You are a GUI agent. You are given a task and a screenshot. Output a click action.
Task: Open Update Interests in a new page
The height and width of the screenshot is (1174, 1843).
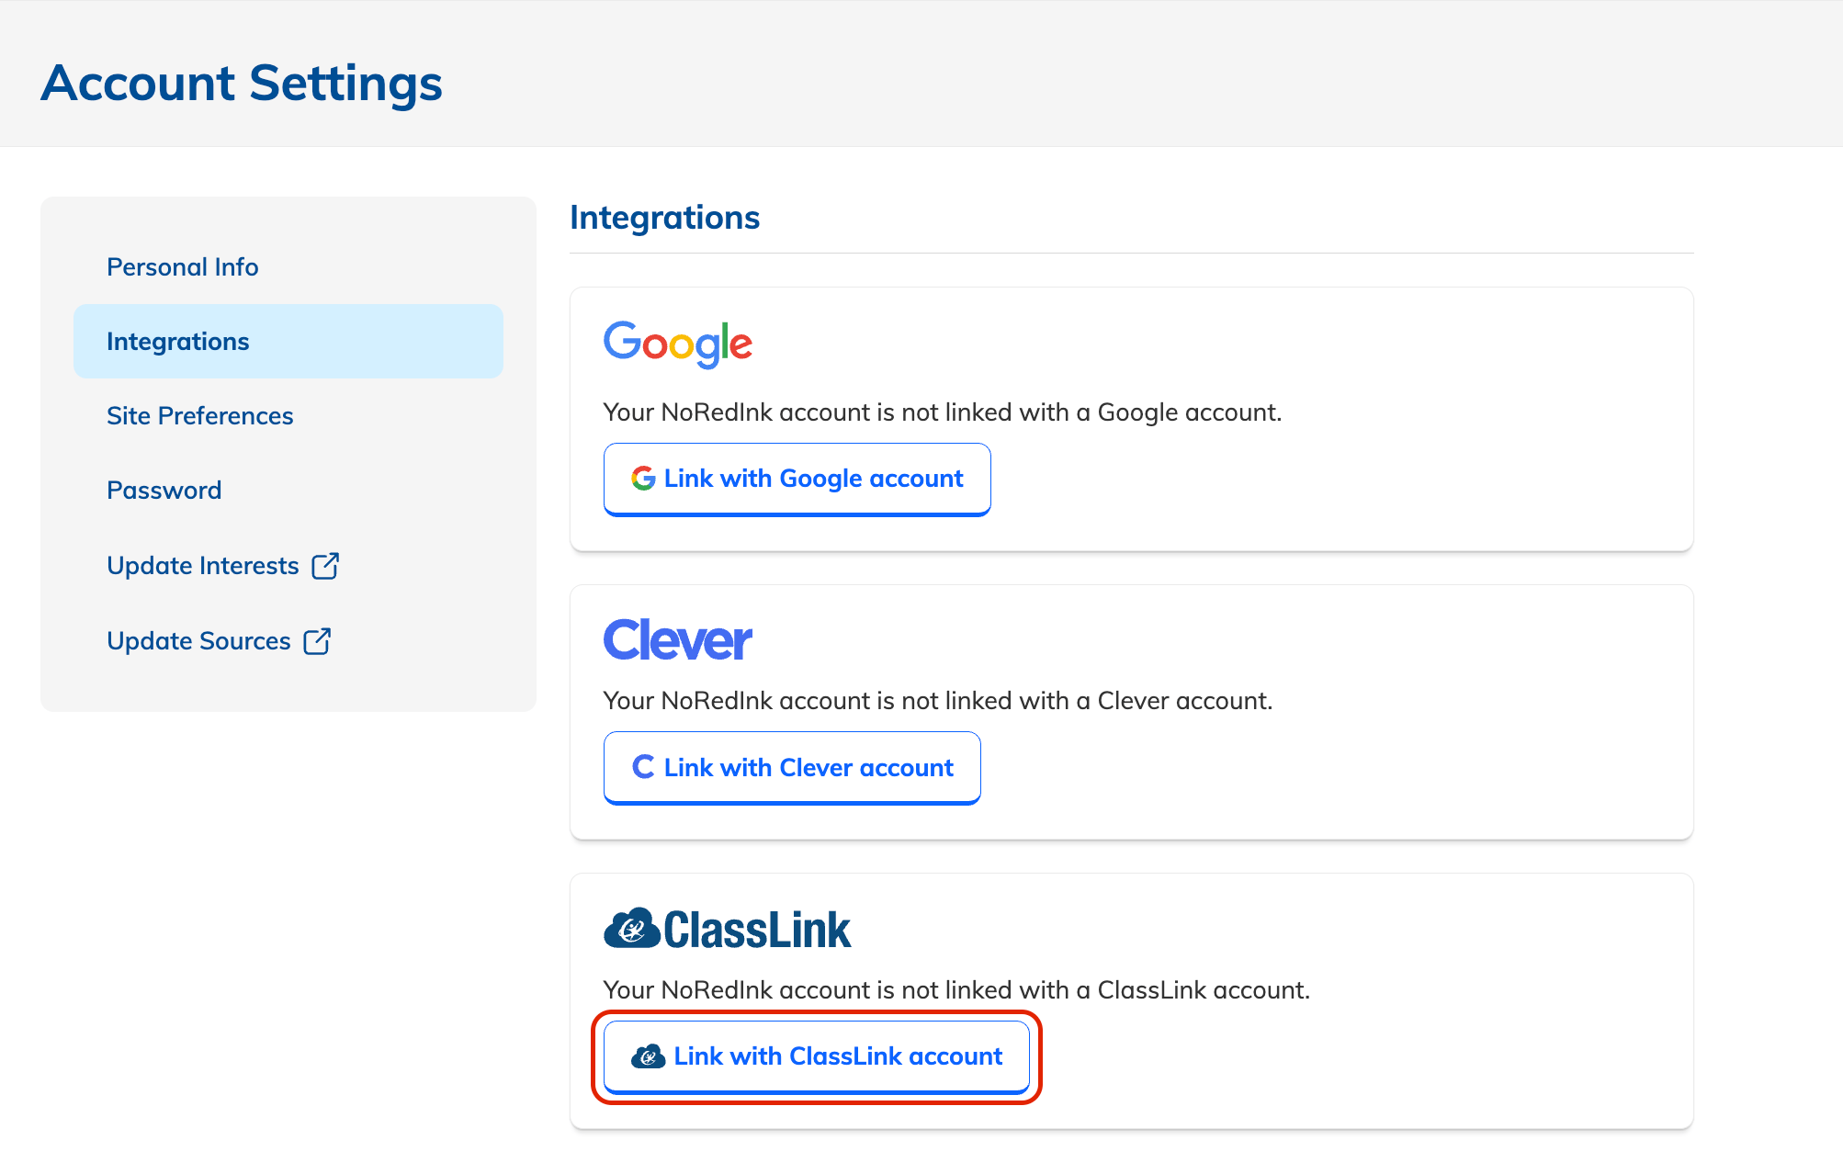tap(203, 565)
